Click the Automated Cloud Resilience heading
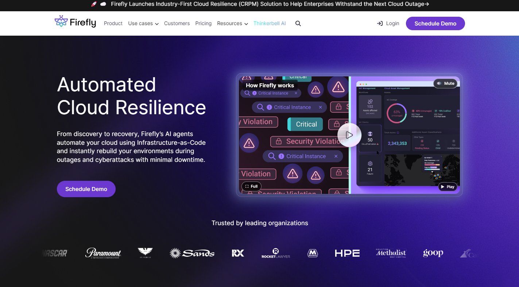The width and height of the screenshot is (519, 287). pyautogui.click(x=131, y=96)
